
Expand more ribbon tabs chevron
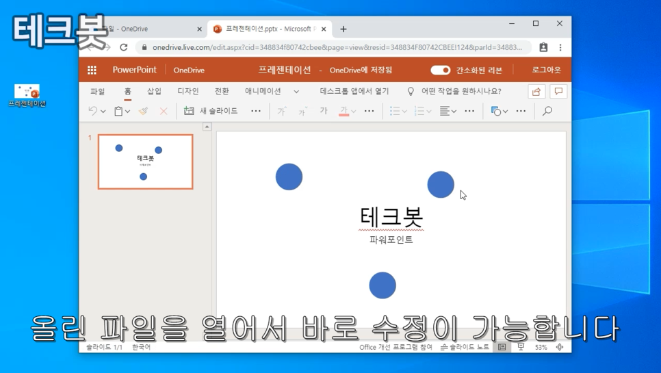click(296, 92)
